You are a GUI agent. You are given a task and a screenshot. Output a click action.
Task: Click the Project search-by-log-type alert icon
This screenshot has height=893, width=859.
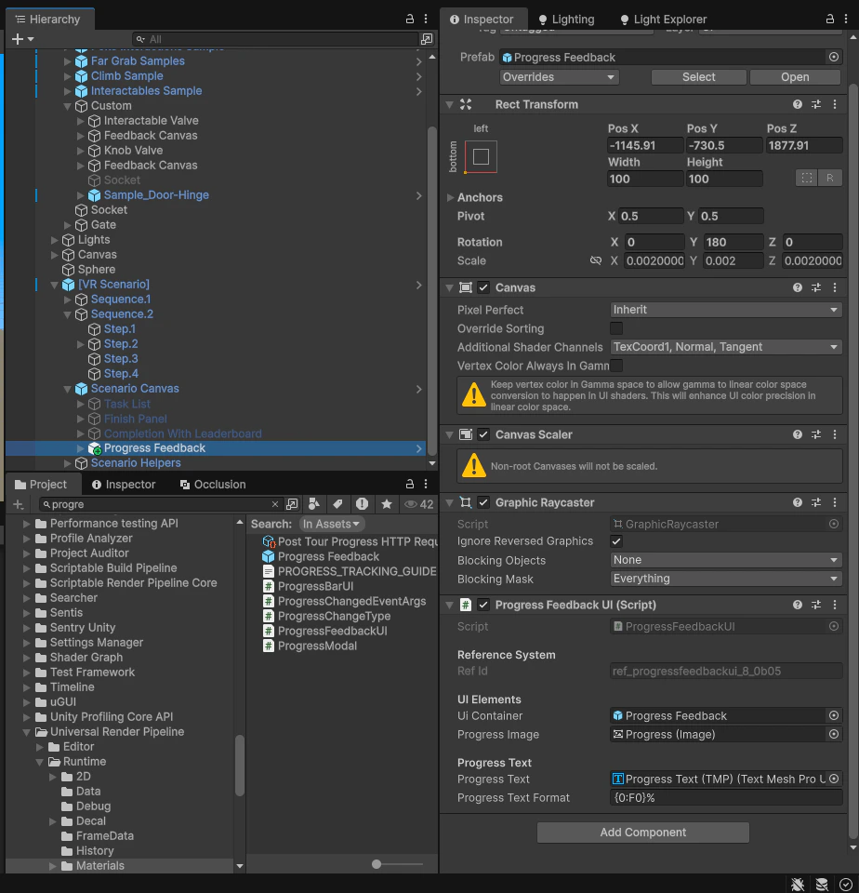[x=362, y=503]
